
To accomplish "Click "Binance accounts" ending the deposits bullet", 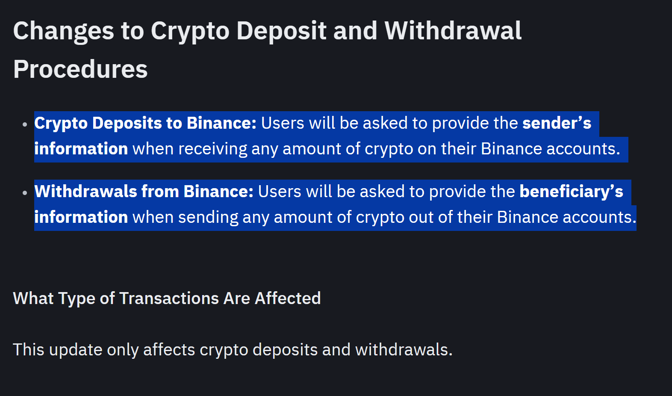I will (x=549, y=149).
